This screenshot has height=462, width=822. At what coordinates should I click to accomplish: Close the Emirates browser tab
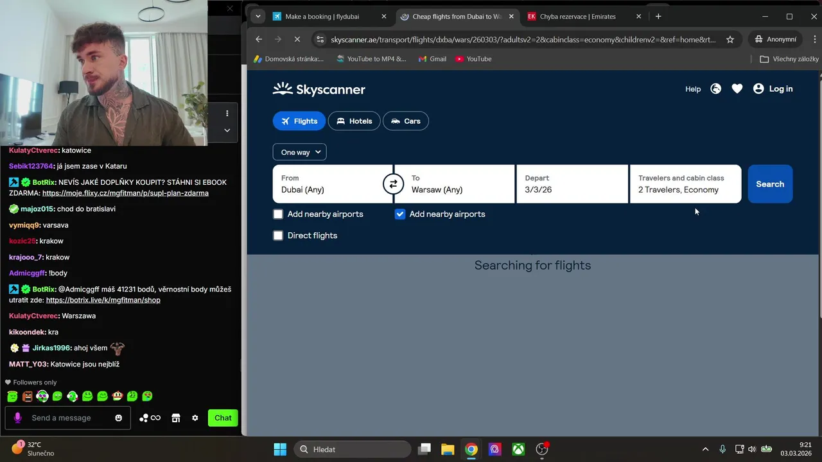point(639,17)
